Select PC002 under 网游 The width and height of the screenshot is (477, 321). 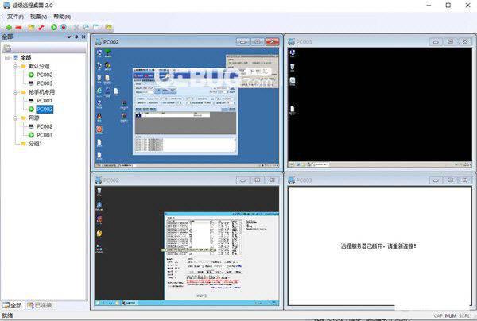coord(45,126)
